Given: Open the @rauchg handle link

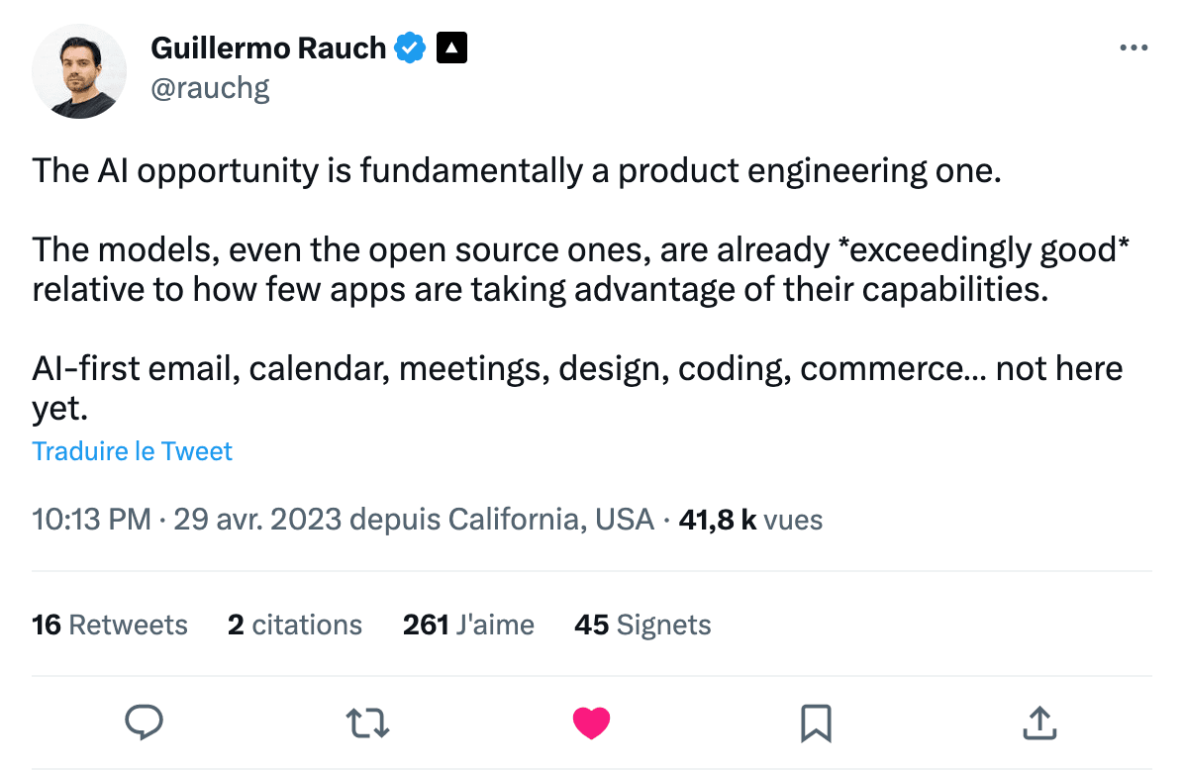Looking at the screenshot, I should [210, 89].
